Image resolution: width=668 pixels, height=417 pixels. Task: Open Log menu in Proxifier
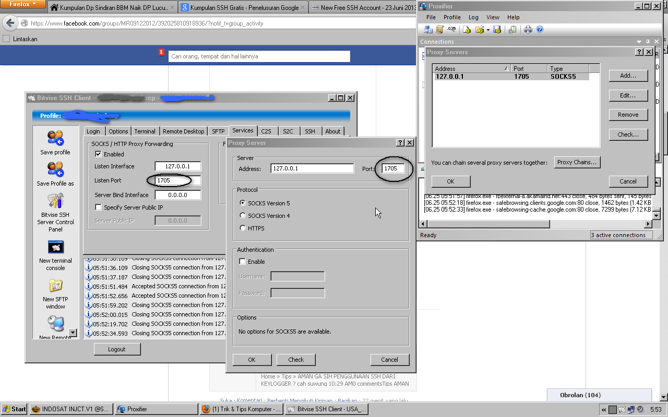[473, 17]
